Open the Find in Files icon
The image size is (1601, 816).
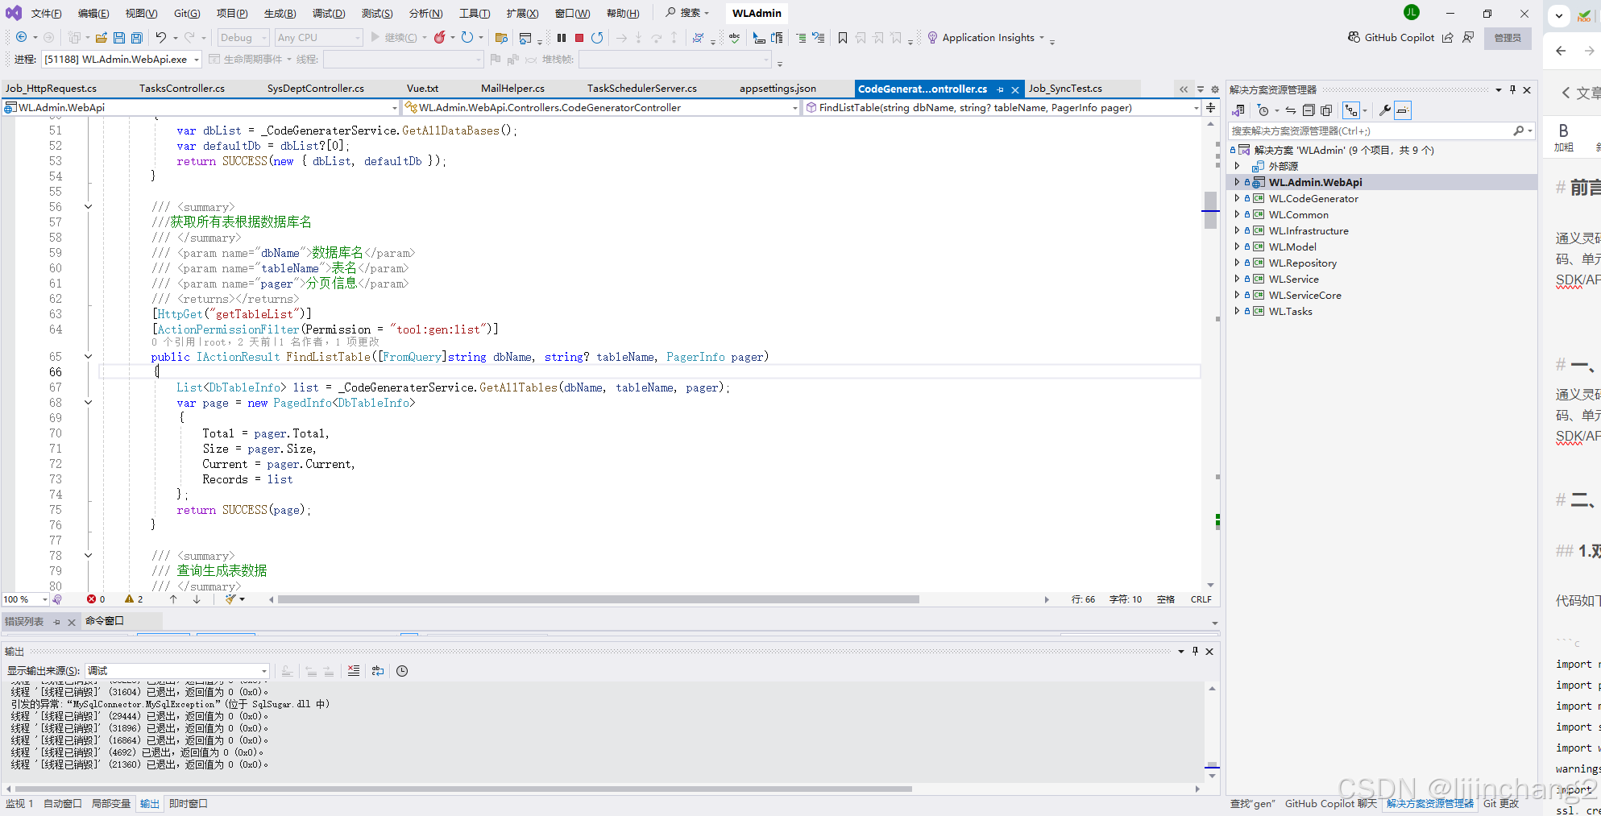pos(501,38)
